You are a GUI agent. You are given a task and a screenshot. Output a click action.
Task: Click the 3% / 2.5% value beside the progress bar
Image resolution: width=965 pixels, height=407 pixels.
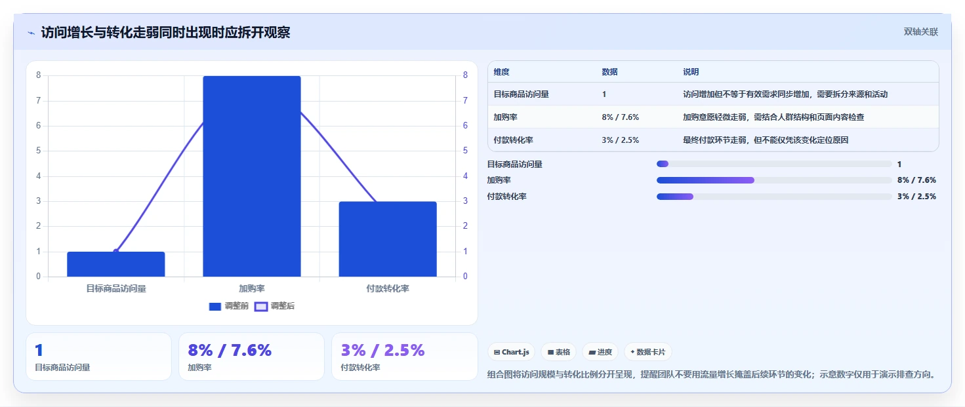[916, 196]
